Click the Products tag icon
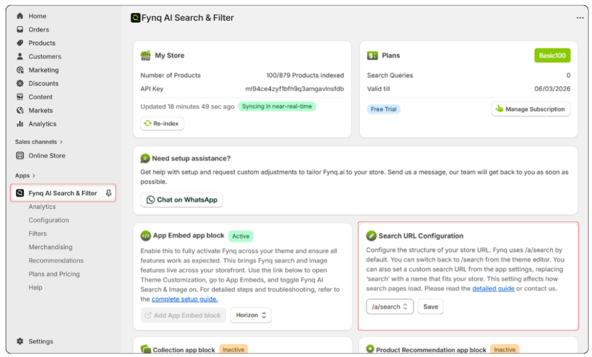 (20, 43)
